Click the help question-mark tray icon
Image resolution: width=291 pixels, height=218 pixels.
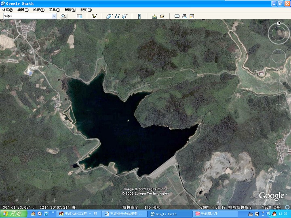pyautogui.click(x=257, y=214)
